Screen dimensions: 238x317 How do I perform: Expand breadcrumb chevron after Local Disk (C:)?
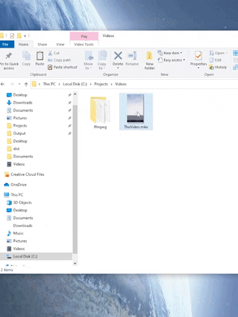click(x=91, y=84)
